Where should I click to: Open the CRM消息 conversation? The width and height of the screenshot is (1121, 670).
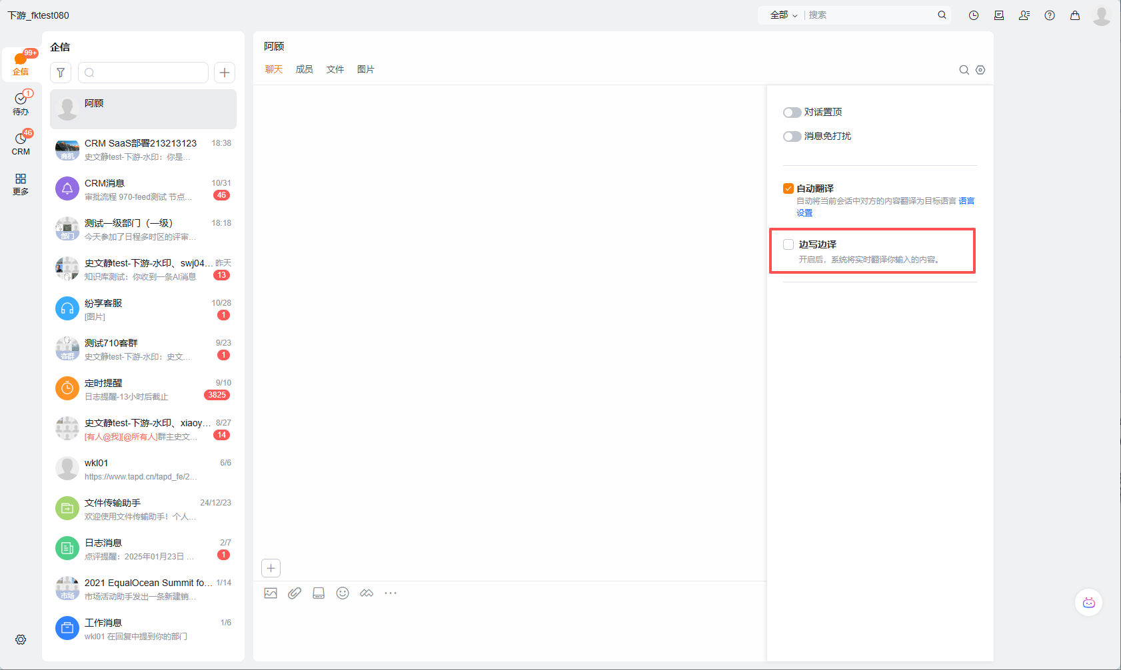143,189
